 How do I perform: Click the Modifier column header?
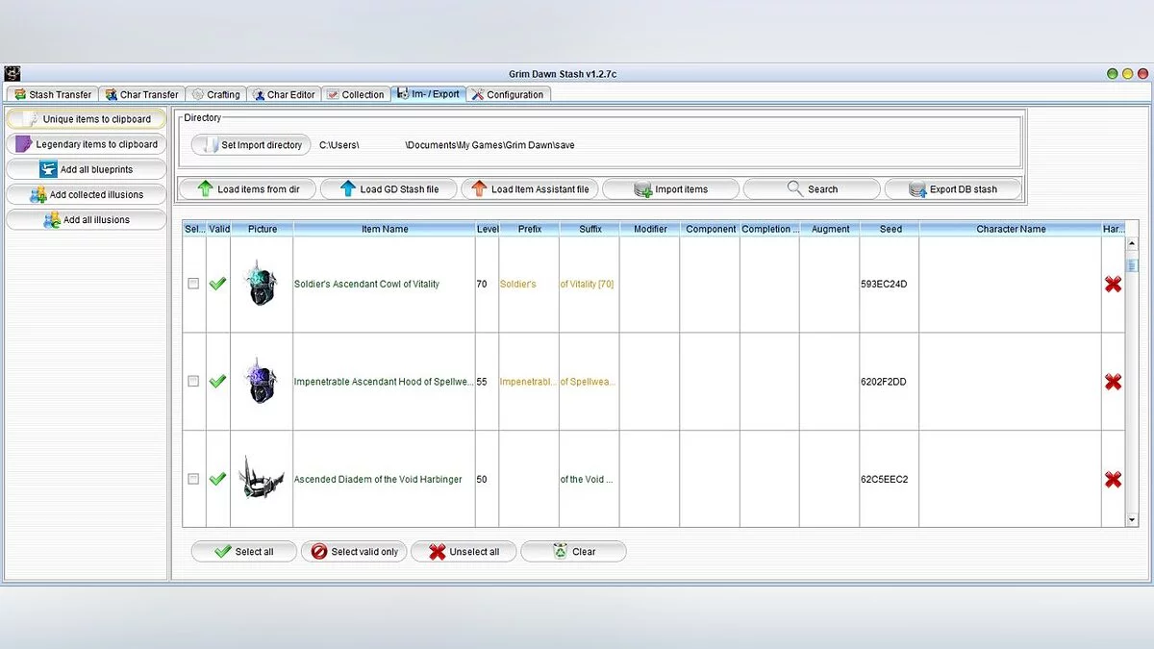coord(650,229)
